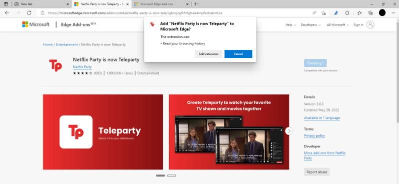Click the blue extension icon in toolbar
This screenshot has width=399, height=184.
coord(336,12)
